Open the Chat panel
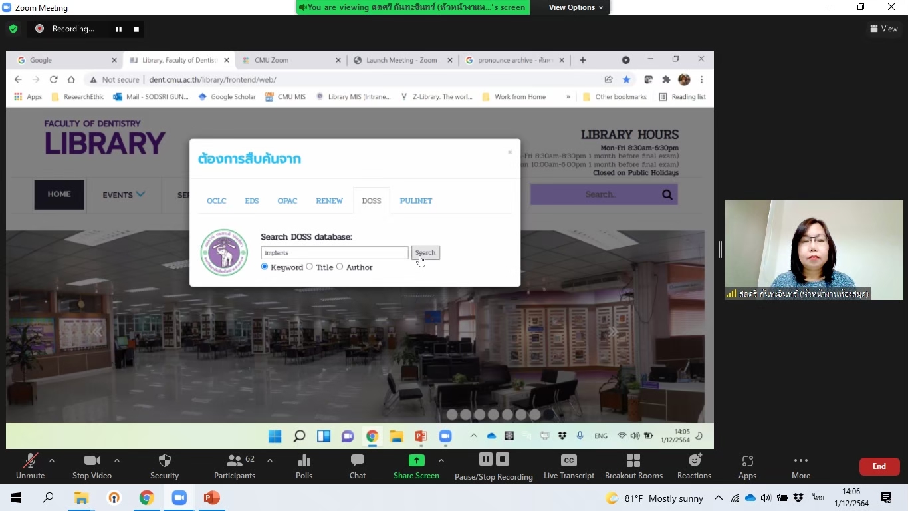Image resolution: width=908 pixels, height=511 pixels. pyautogui.click(x=358, y=461)
